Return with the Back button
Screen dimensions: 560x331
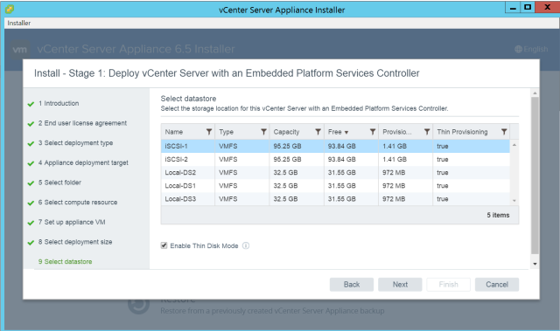coord(352,285)
